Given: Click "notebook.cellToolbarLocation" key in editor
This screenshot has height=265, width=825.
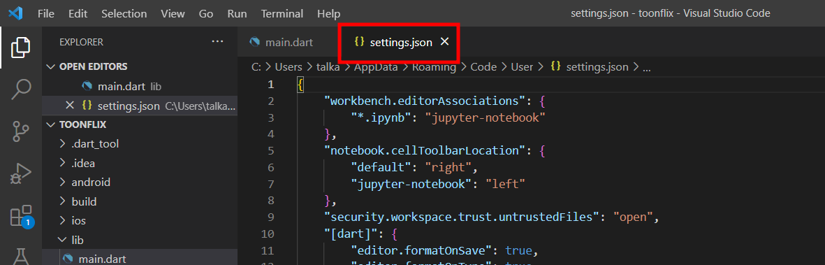Looking at the screenshot, I should [425, 150].
